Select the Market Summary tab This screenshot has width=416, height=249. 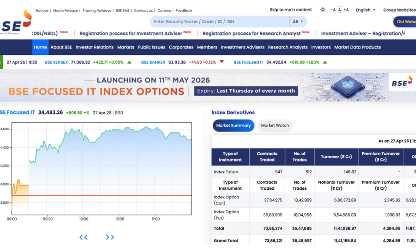click(233, 125)
